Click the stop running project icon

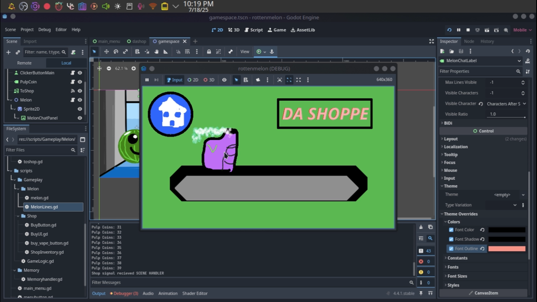click(468, 30)
